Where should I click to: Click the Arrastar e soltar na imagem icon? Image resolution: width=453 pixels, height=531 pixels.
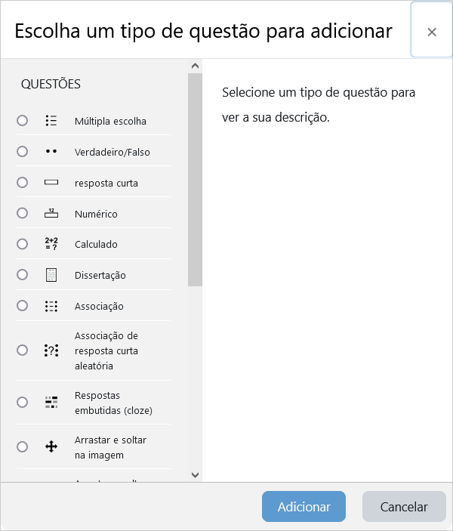point(51,446)
